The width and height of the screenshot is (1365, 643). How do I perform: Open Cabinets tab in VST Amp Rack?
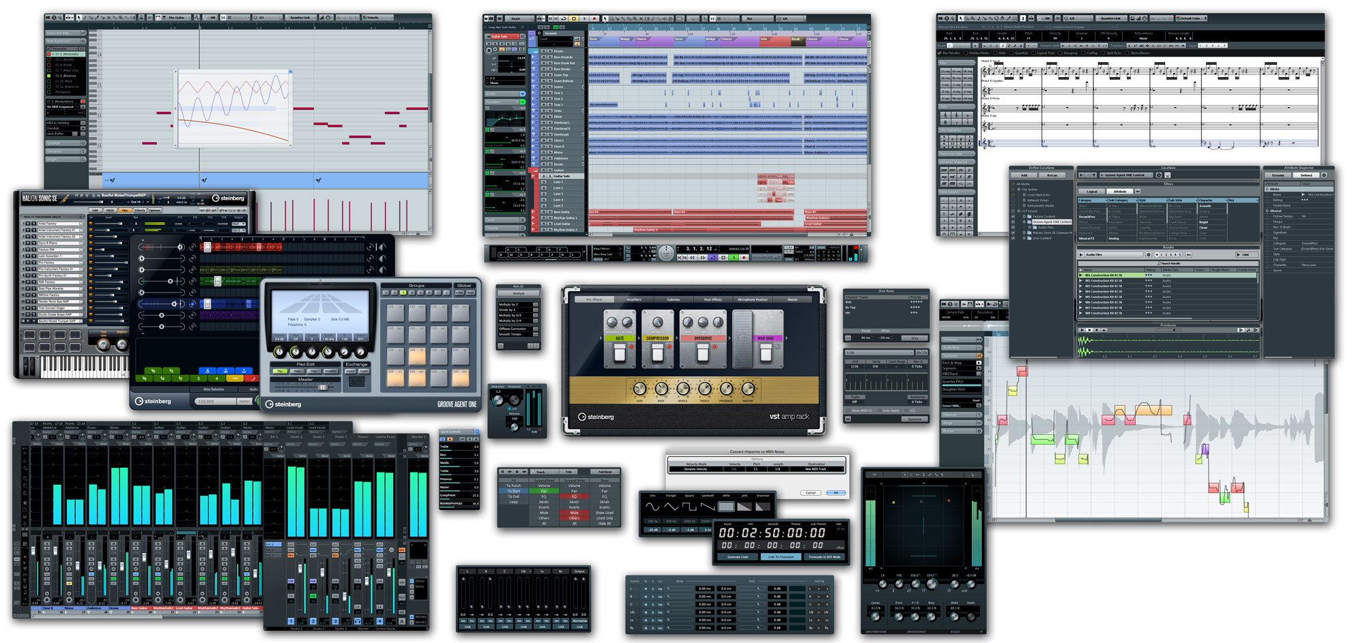click(x=674, y=299)
